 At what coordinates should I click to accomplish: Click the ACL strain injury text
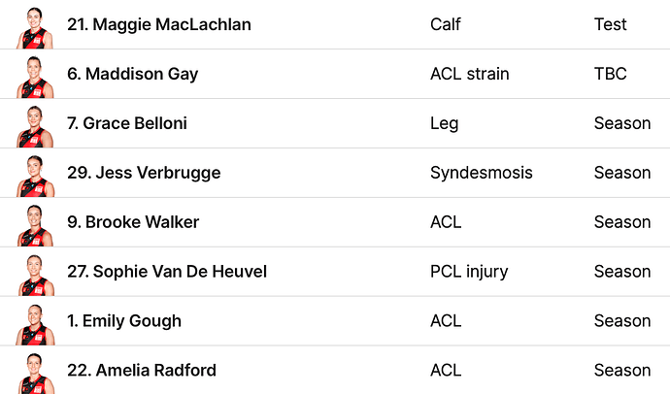[470, 74]
